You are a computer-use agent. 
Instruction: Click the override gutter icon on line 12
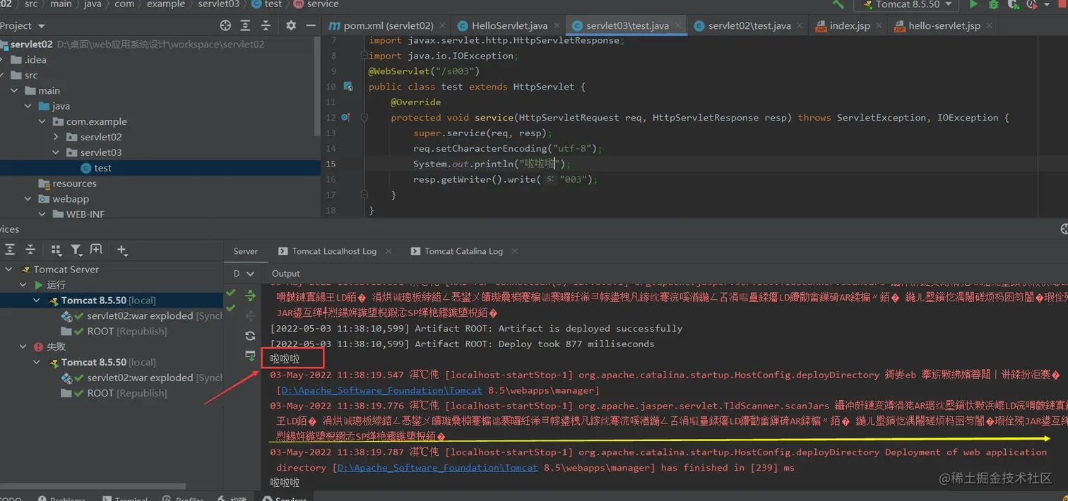click(x=345, y=118)
